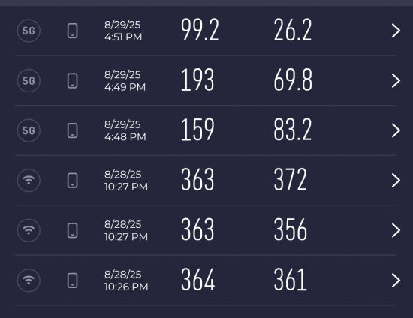Click the Wi-Fi icon for the 10:26 PM test
The height and width of the screenshot is (318, 413).
pos(29,280)
